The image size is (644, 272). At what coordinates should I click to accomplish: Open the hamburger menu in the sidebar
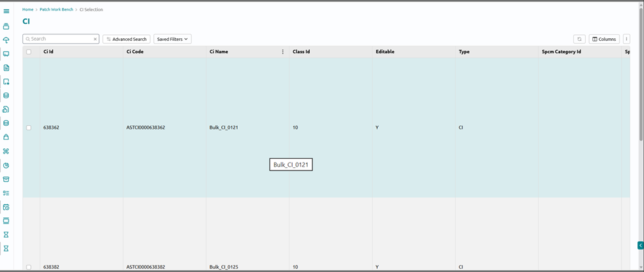point(6,11)
